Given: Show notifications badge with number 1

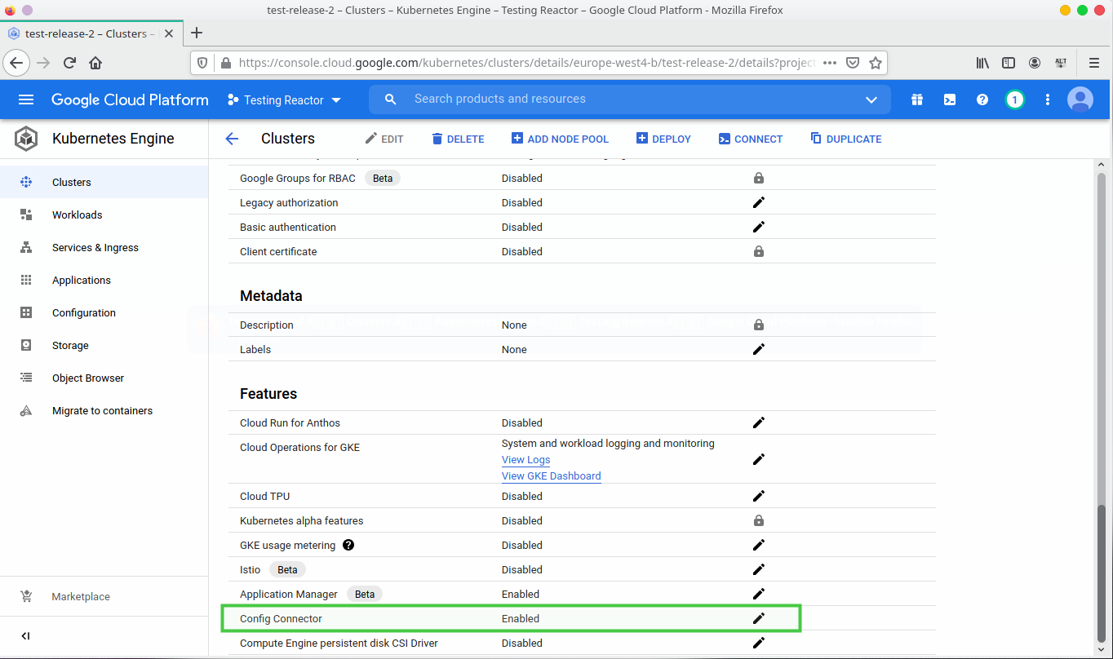Looking at the screenshot, I should [1014, 100].
